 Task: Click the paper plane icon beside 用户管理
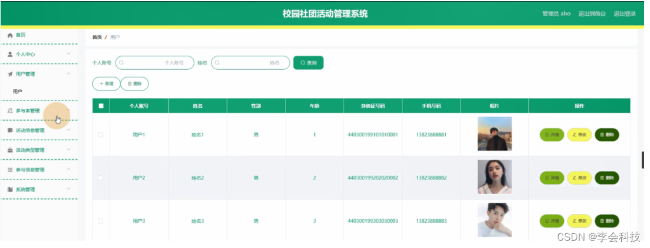[10, 74]
